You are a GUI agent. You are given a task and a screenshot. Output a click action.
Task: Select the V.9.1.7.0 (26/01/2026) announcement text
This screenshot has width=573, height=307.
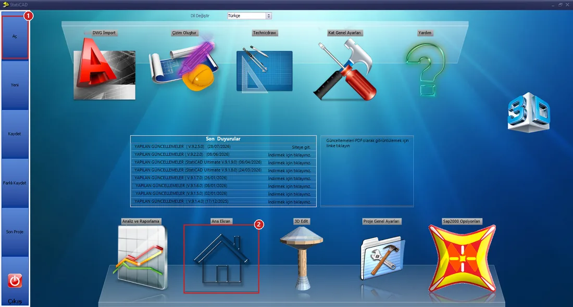click(x=181, y=178)
